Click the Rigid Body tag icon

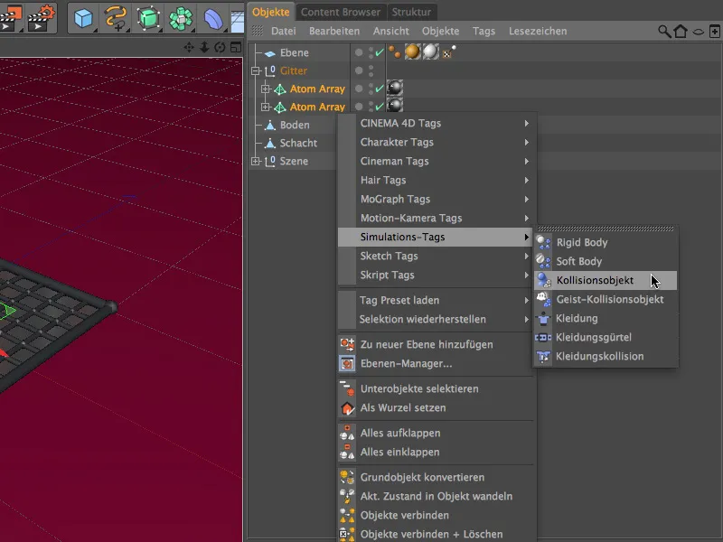pos(543,242)
